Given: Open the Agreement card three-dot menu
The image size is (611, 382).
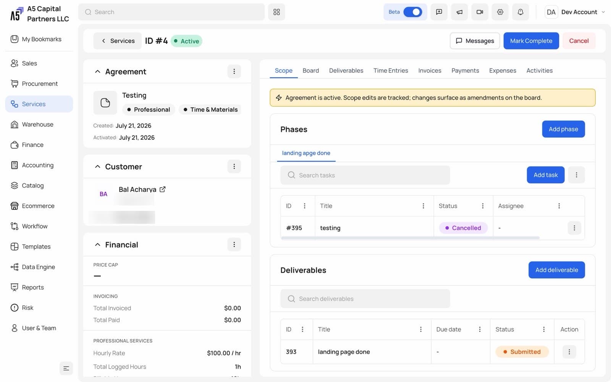Looking at the screenshot, I should pyautogui.click(x=234, y=71).
